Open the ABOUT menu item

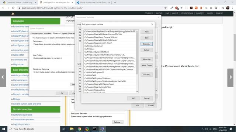pyautogui.click(x=175, y=13)
